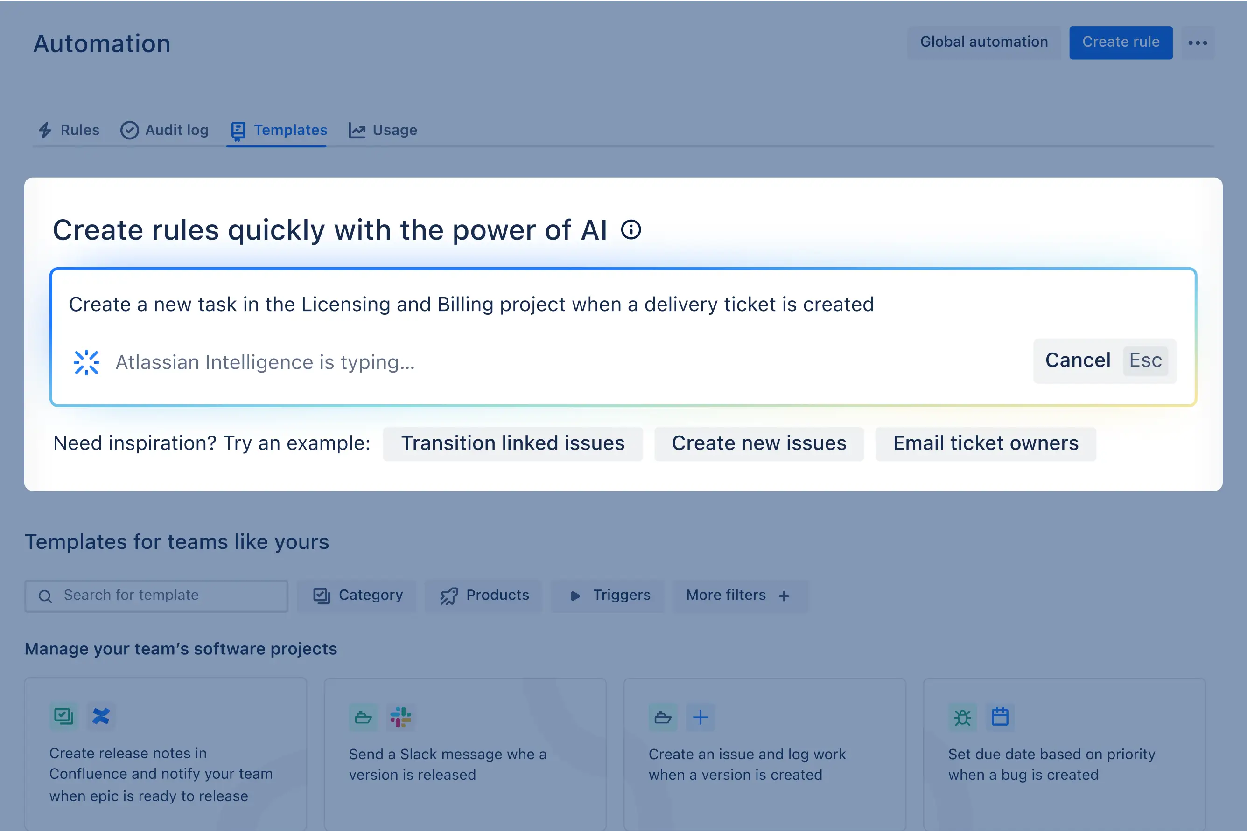Expand More filters
The height and width of the screenshot is (831, 1247).
click(x=741, y=596)
